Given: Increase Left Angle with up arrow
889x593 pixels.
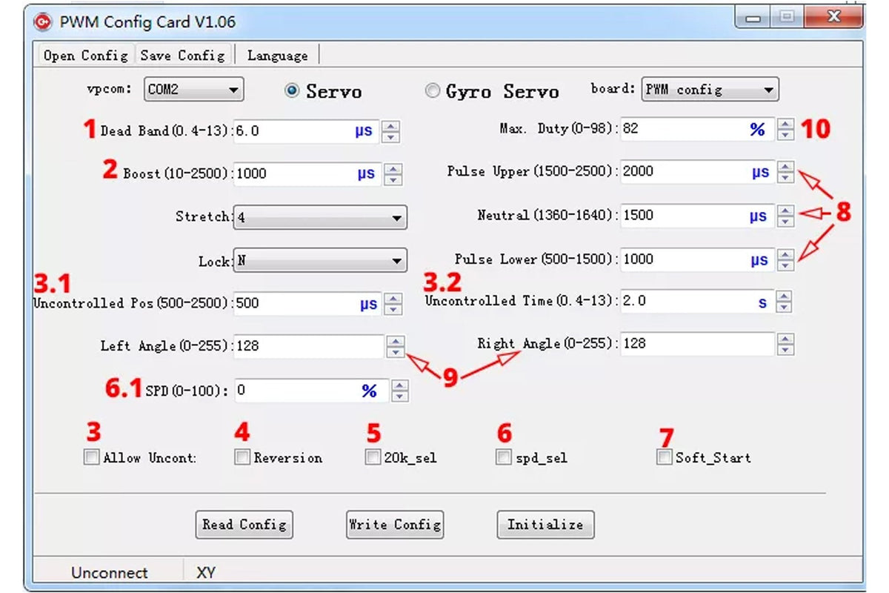Looking at the screenshot, I should coord(396,341).
